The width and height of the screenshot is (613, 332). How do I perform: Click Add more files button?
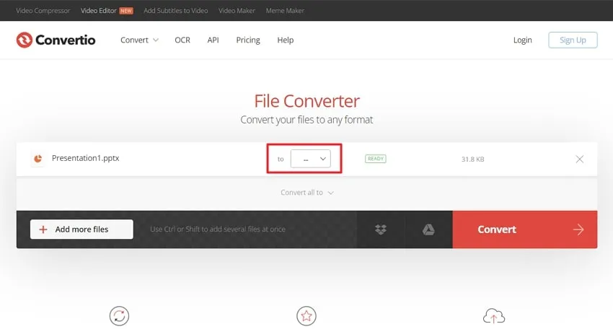81,230
